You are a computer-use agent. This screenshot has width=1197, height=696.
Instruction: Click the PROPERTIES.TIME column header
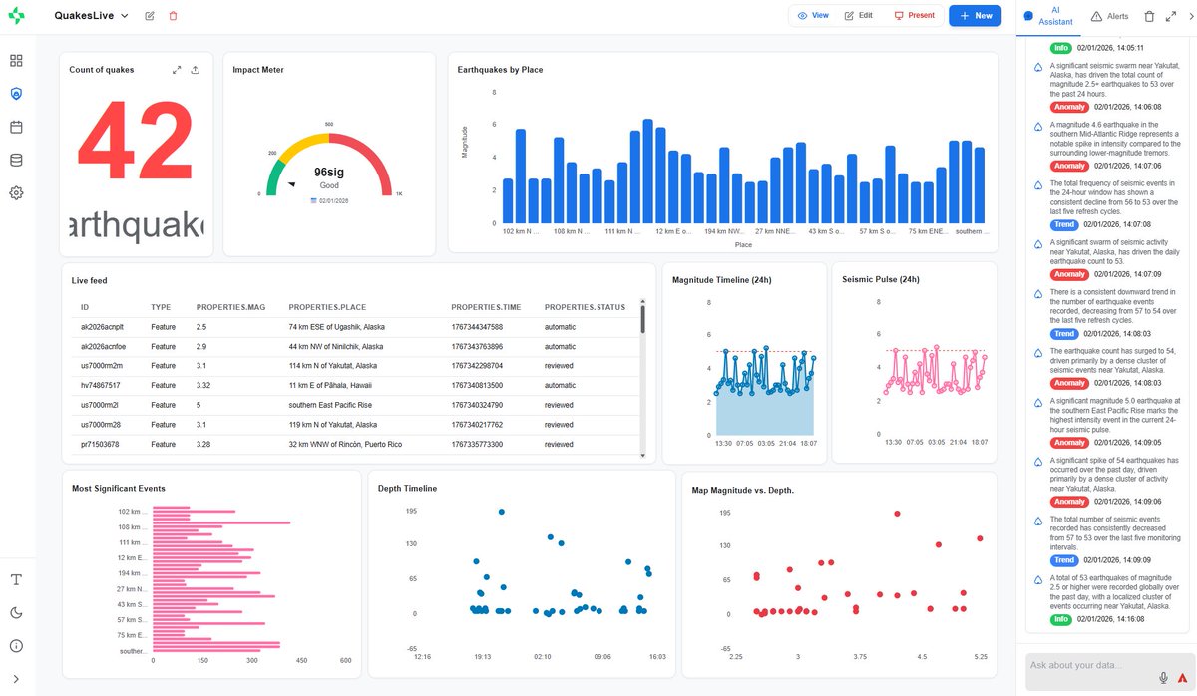tap(488, 307)
